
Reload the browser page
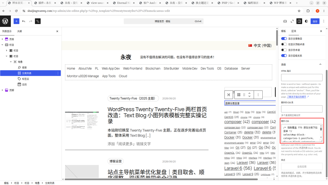click(x=16, y=11)
